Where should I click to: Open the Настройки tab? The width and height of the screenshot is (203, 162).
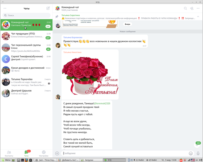pyautogui.click(x=43, y=153)
